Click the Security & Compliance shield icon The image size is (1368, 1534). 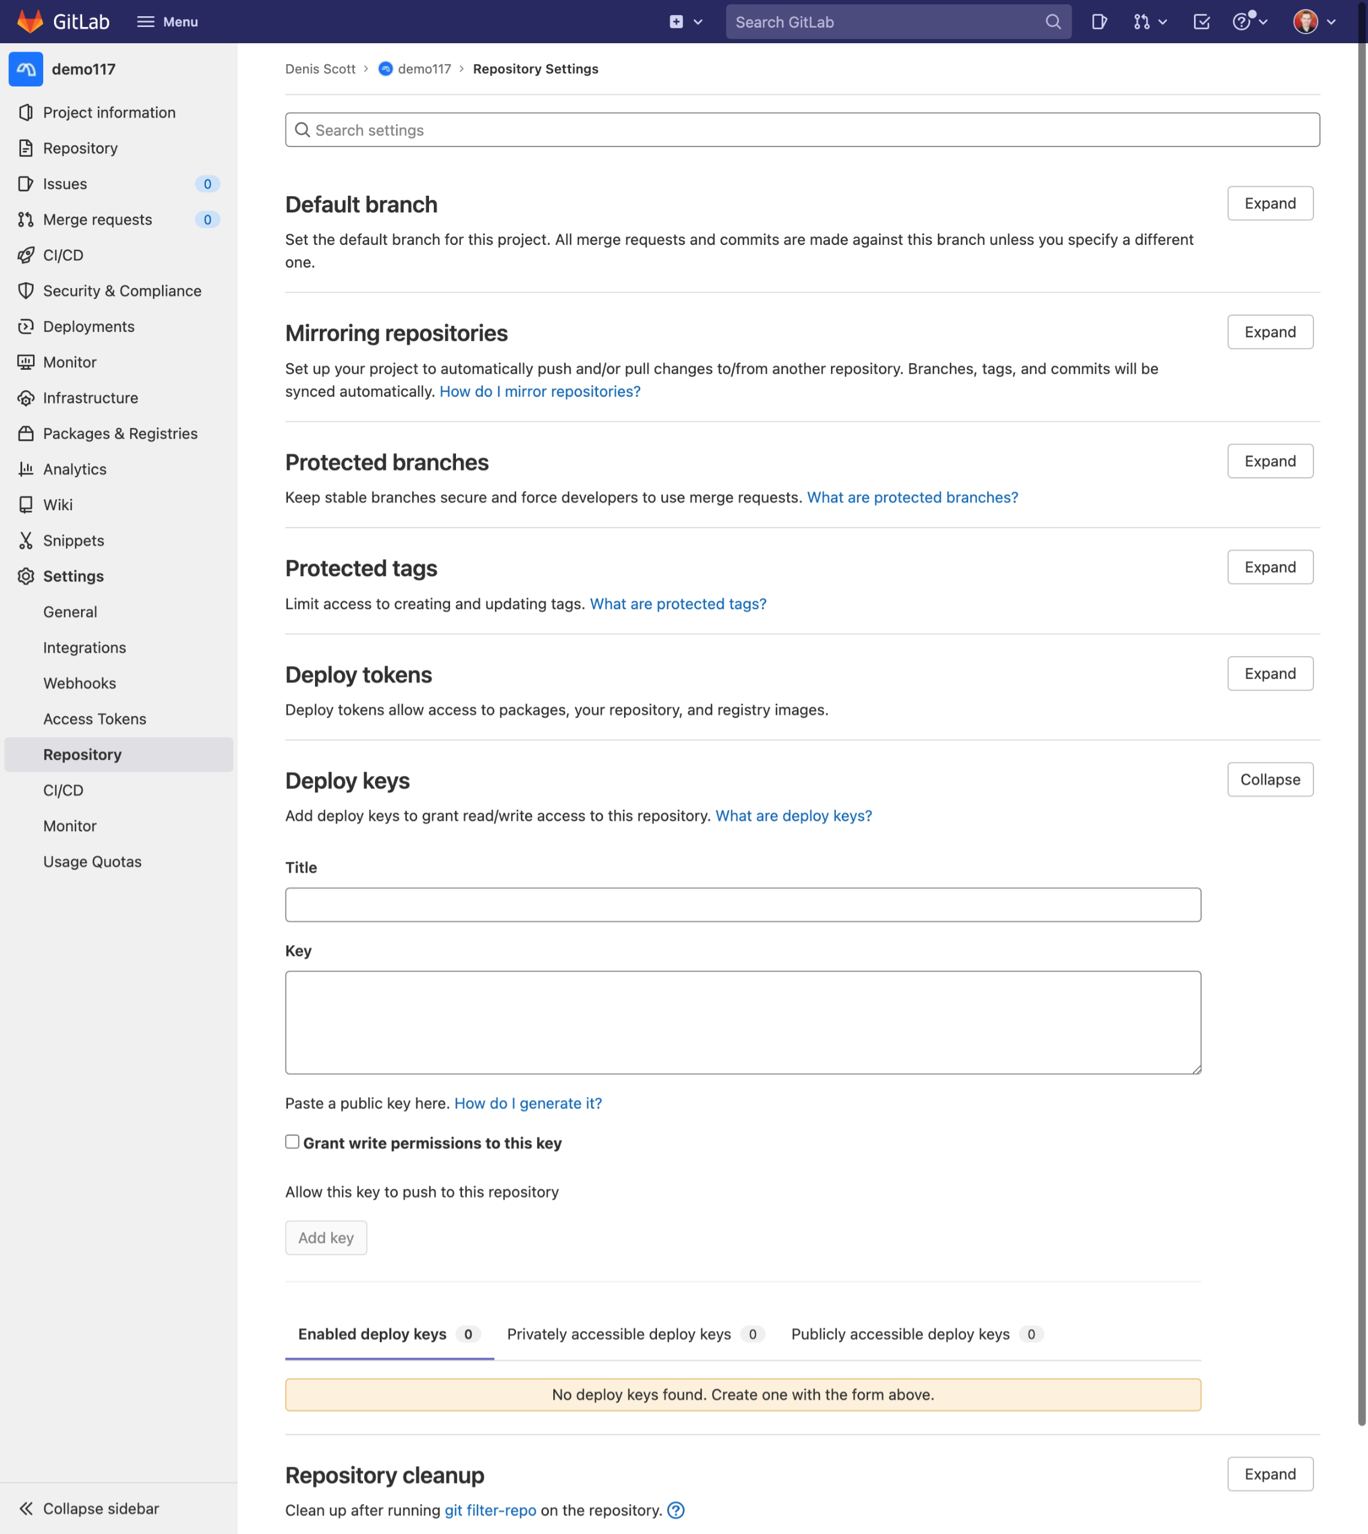(26, 291)
